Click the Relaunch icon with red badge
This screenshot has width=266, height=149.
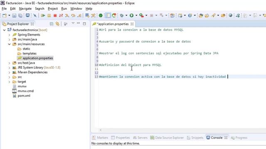coord(114,15)
